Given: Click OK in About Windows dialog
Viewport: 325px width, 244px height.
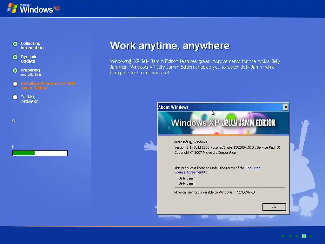Looking at the screenshot, I should (x=274, y=207).
